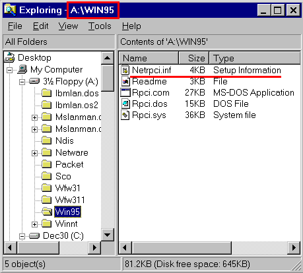
Task: Click the Rpci.dos file icon
Action: click(x=125, y=104)
